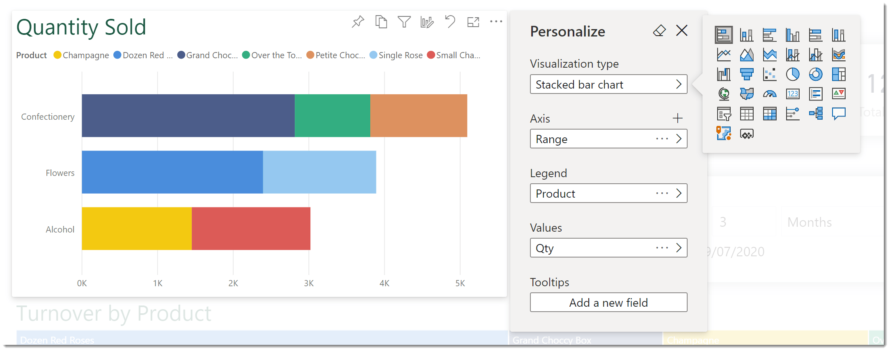Image resolution: width=890 pixels, height=351 pixels.
Task: Choose Line and stacked column chart icon
Action: point(793,55)
